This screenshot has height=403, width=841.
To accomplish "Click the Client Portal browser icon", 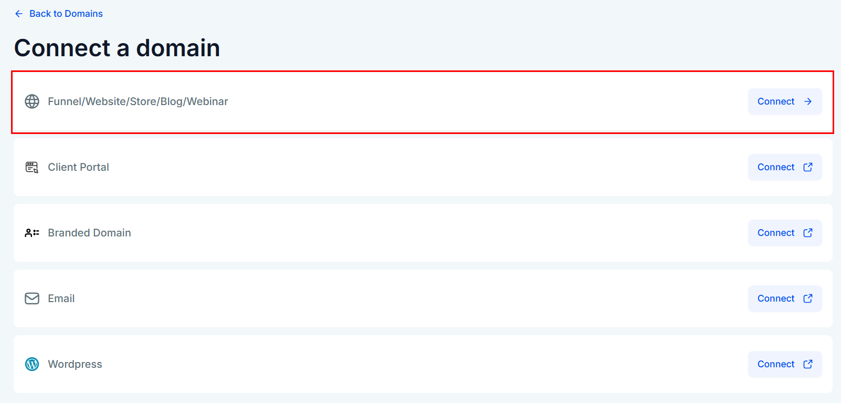I will [x=32, y=167].
